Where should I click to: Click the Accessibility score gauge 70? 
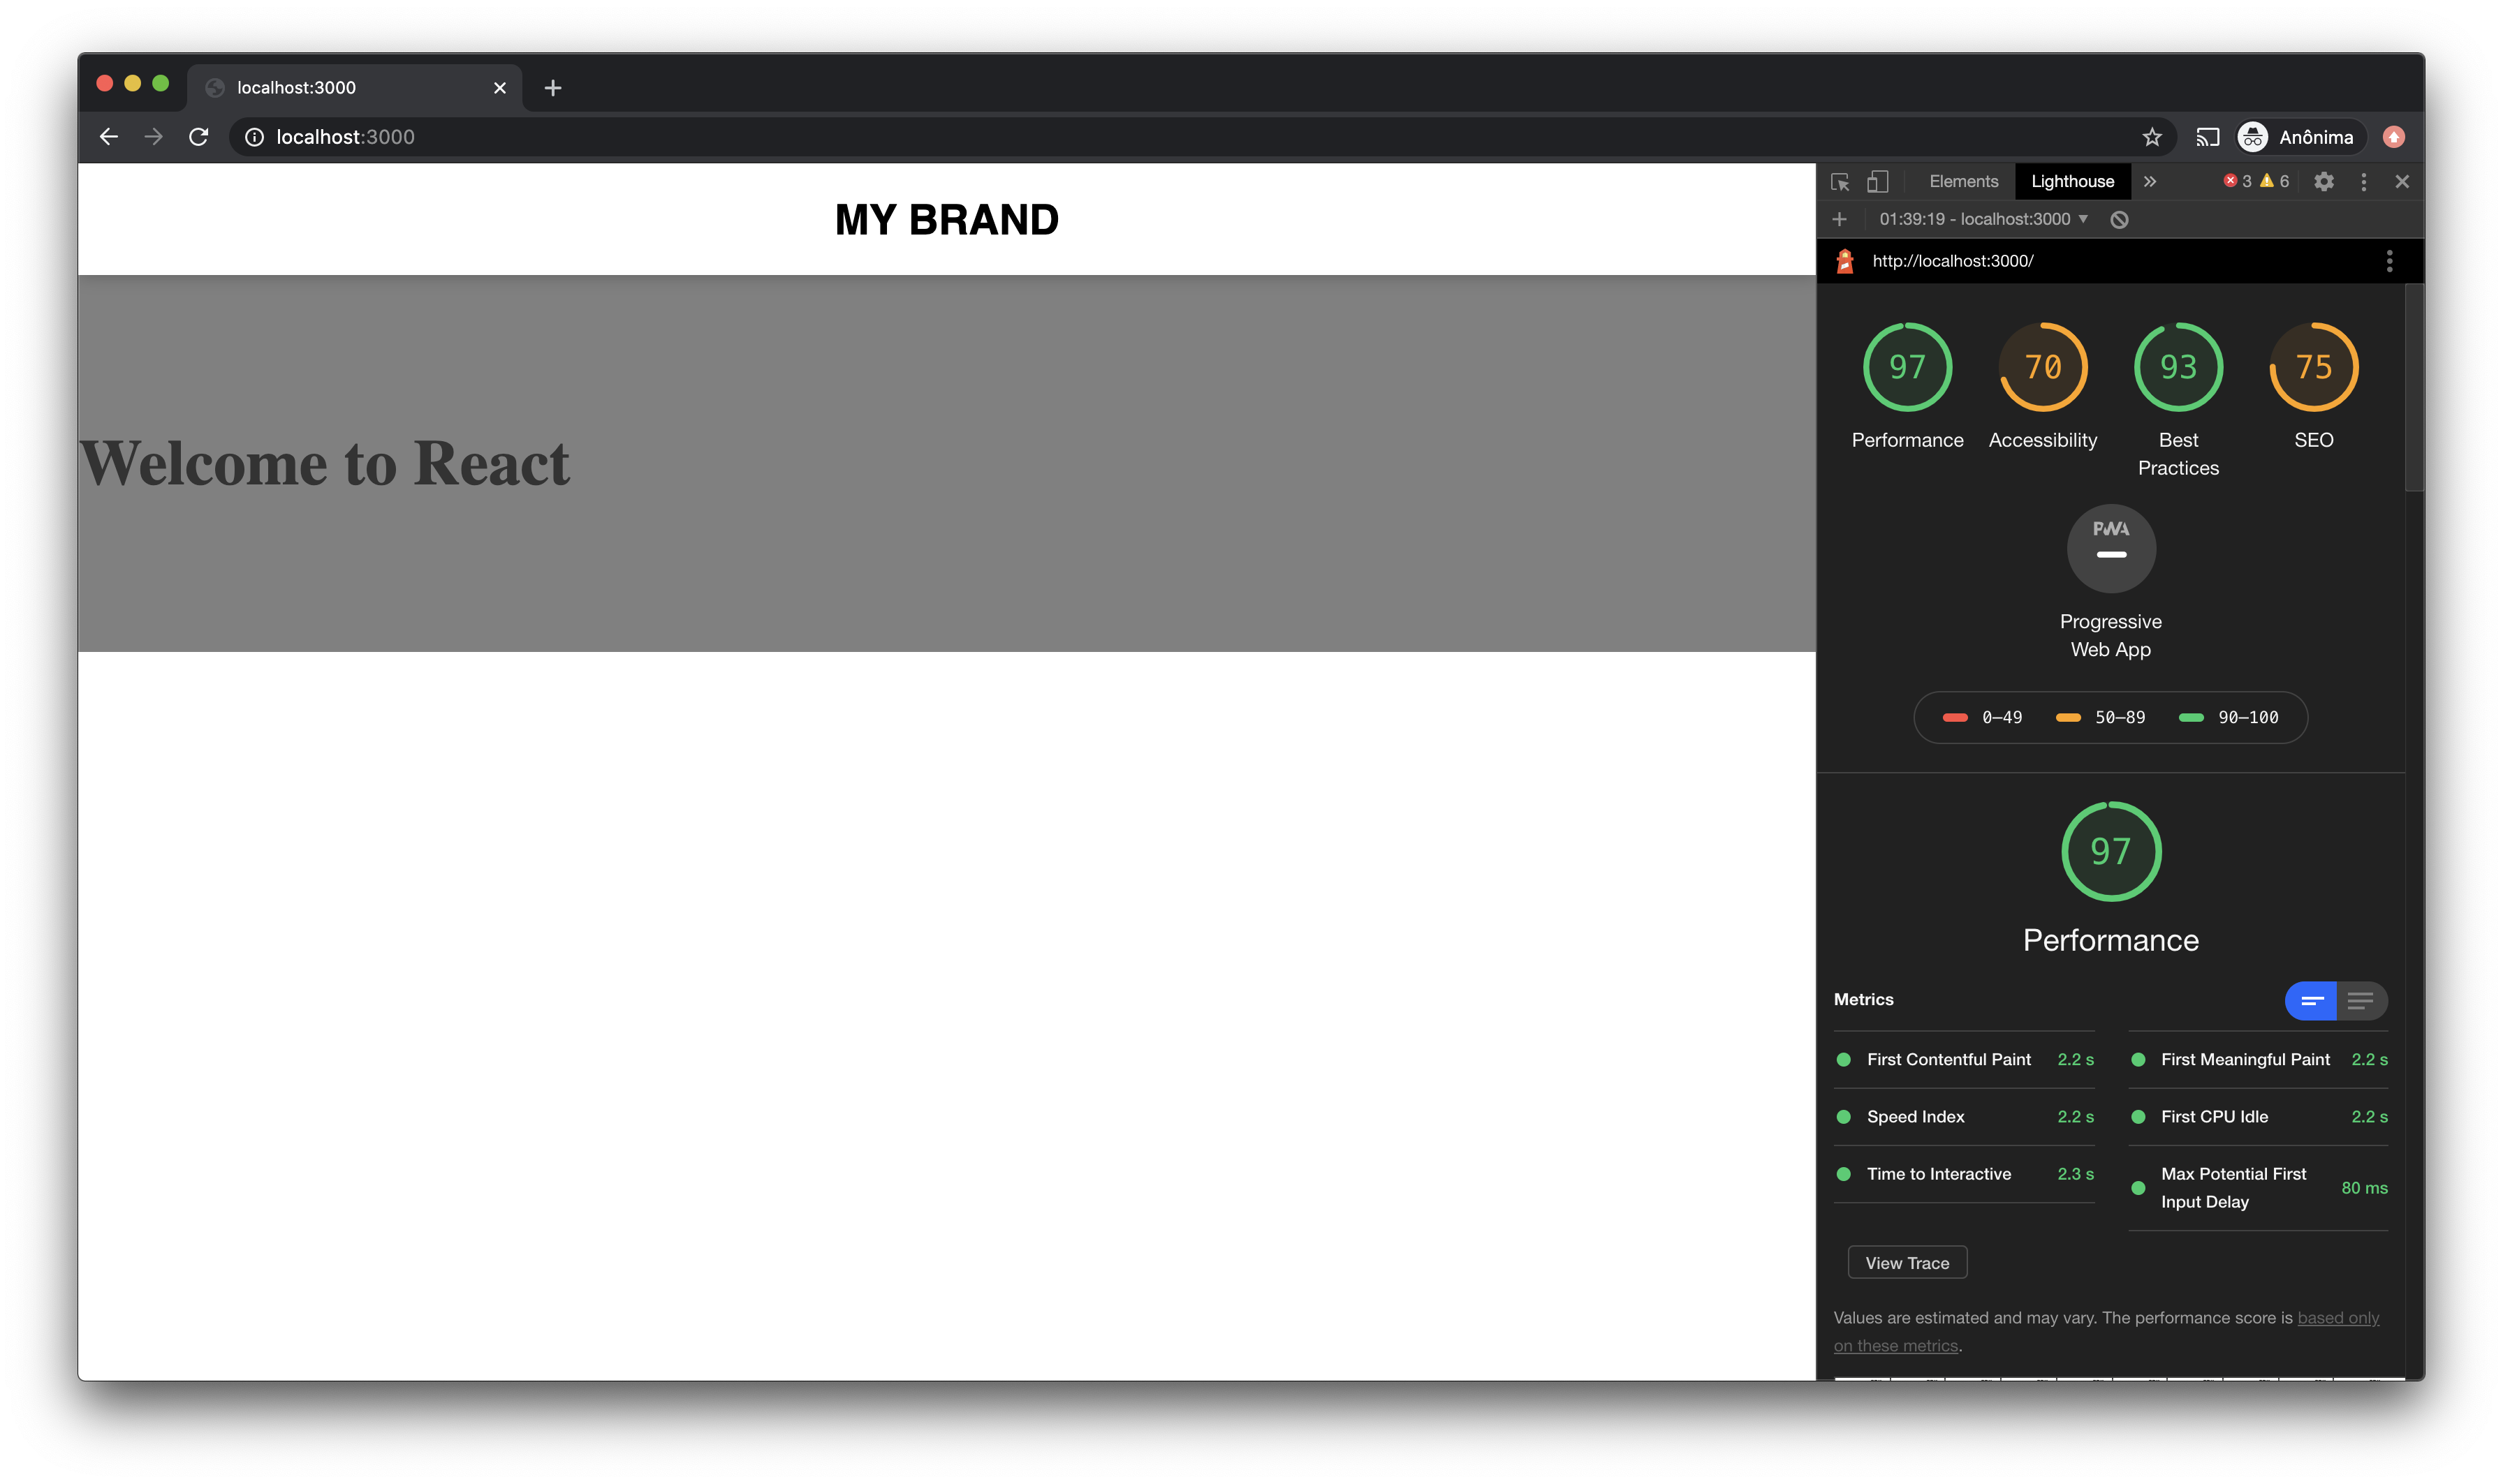2043,367
